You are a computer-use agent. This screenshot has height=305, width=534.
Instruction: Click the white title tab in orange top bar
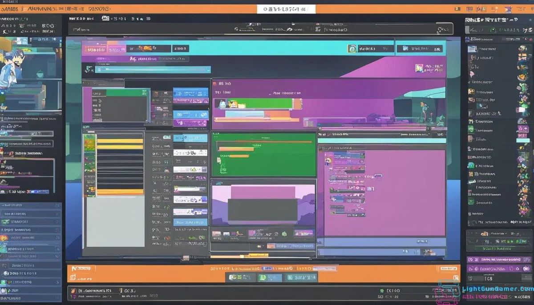click(x=286, y=9)
